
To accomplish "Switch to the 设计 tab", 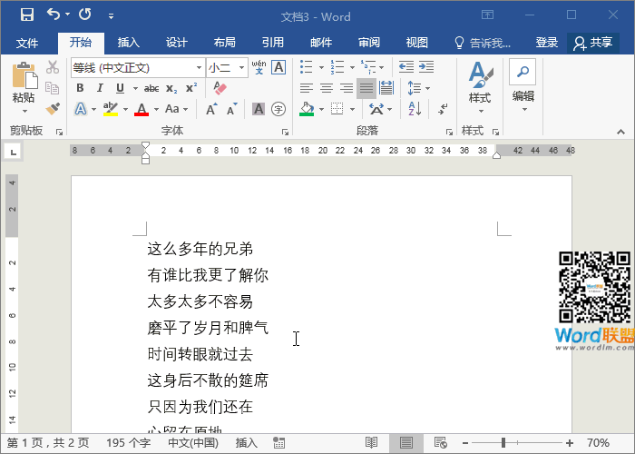I will pyautogui.click(x=177, y=43).
